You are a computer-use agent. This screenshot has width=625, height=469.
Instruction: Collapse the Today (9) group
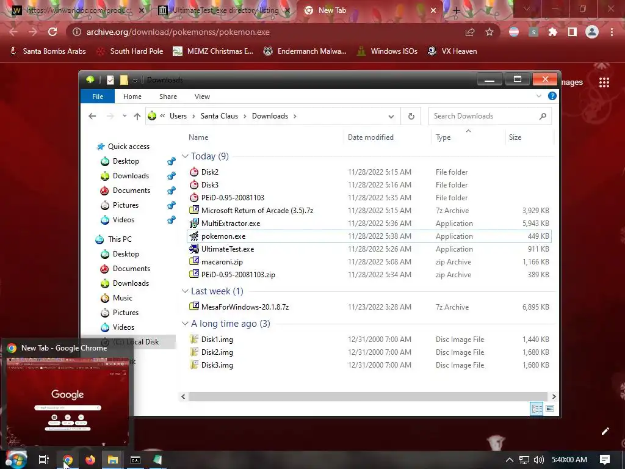click(x=185, y=156)
